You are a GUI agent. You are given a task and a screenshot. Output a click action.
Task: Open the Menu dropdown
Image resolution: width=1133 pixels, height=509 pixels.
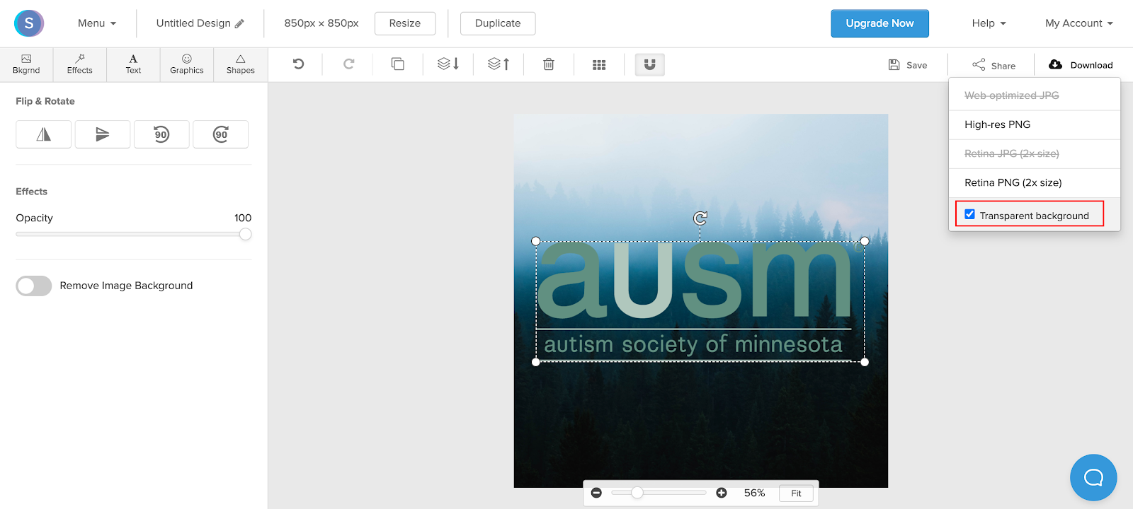97,23
